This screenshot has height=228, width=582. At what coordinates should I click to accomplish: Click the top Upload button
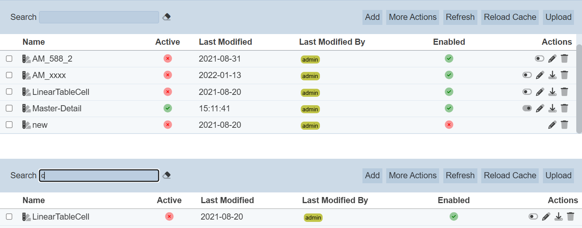click(558, 17)
